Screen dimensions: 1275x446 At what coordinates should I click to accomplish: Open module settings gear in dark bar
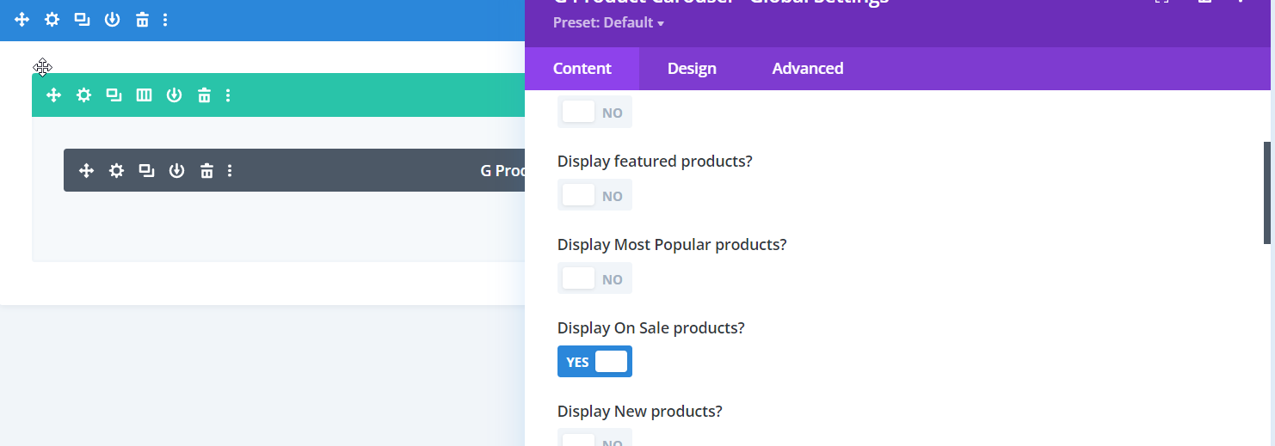pos(116,171)
